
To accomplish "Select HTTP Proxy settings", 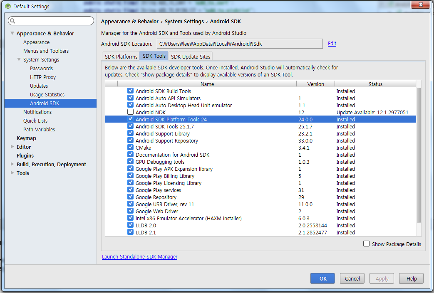I will pos(42,77).
